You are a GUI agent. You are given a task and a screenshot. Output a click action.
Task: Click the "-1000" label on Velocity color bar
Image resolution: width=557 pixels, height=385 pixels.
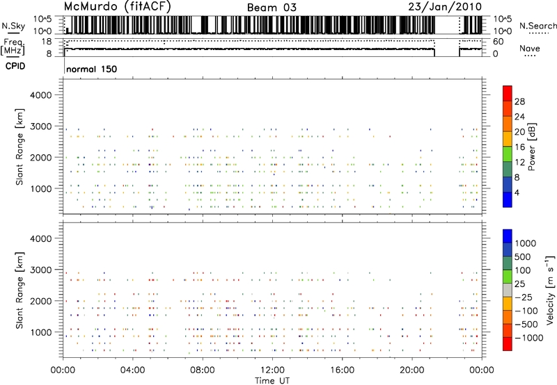tap(529, 338)
